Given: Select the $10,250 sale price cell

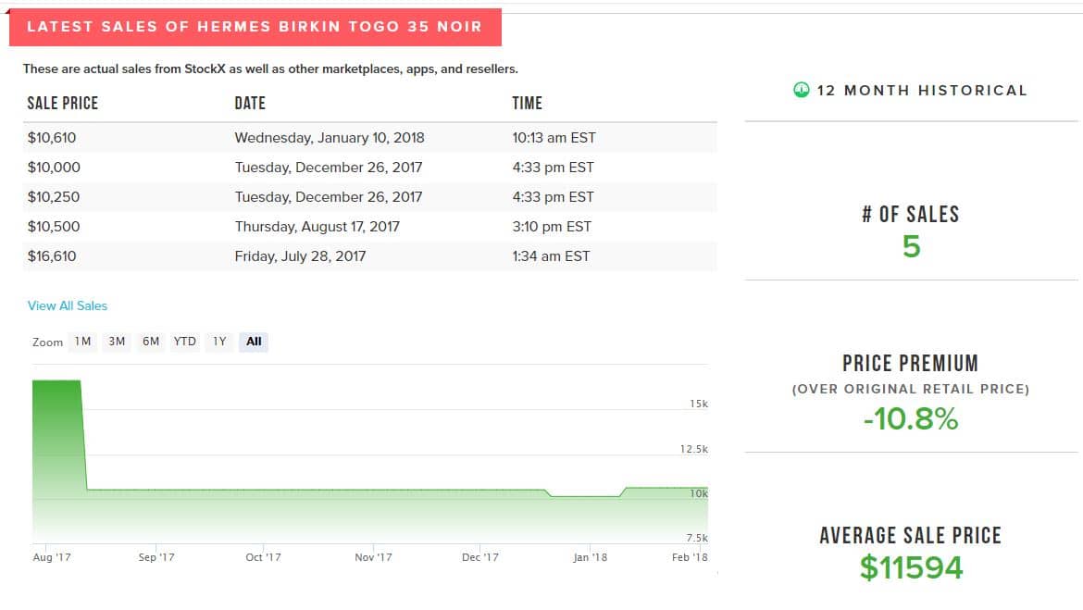Looking at the screenshot, I should tap(54, 197).
